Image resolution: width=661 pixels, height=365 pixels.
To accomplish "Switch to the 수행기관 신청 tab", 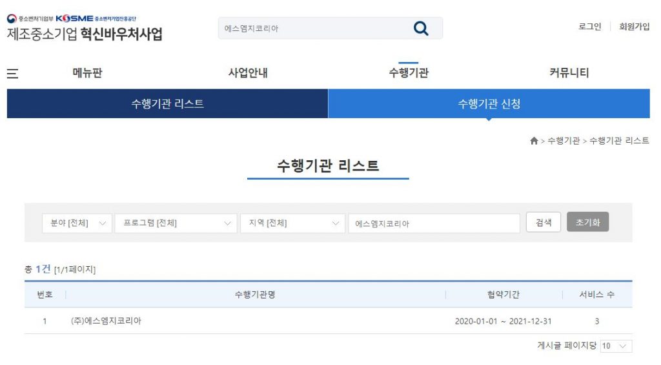I will (x=489, y=104).
